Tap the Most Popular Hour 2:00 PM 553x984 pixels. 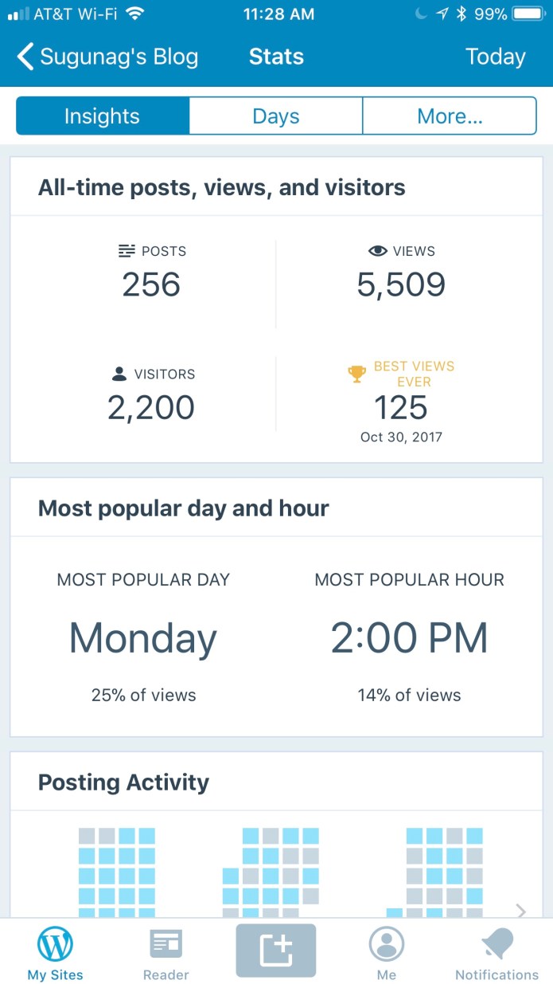coord(409,638)
